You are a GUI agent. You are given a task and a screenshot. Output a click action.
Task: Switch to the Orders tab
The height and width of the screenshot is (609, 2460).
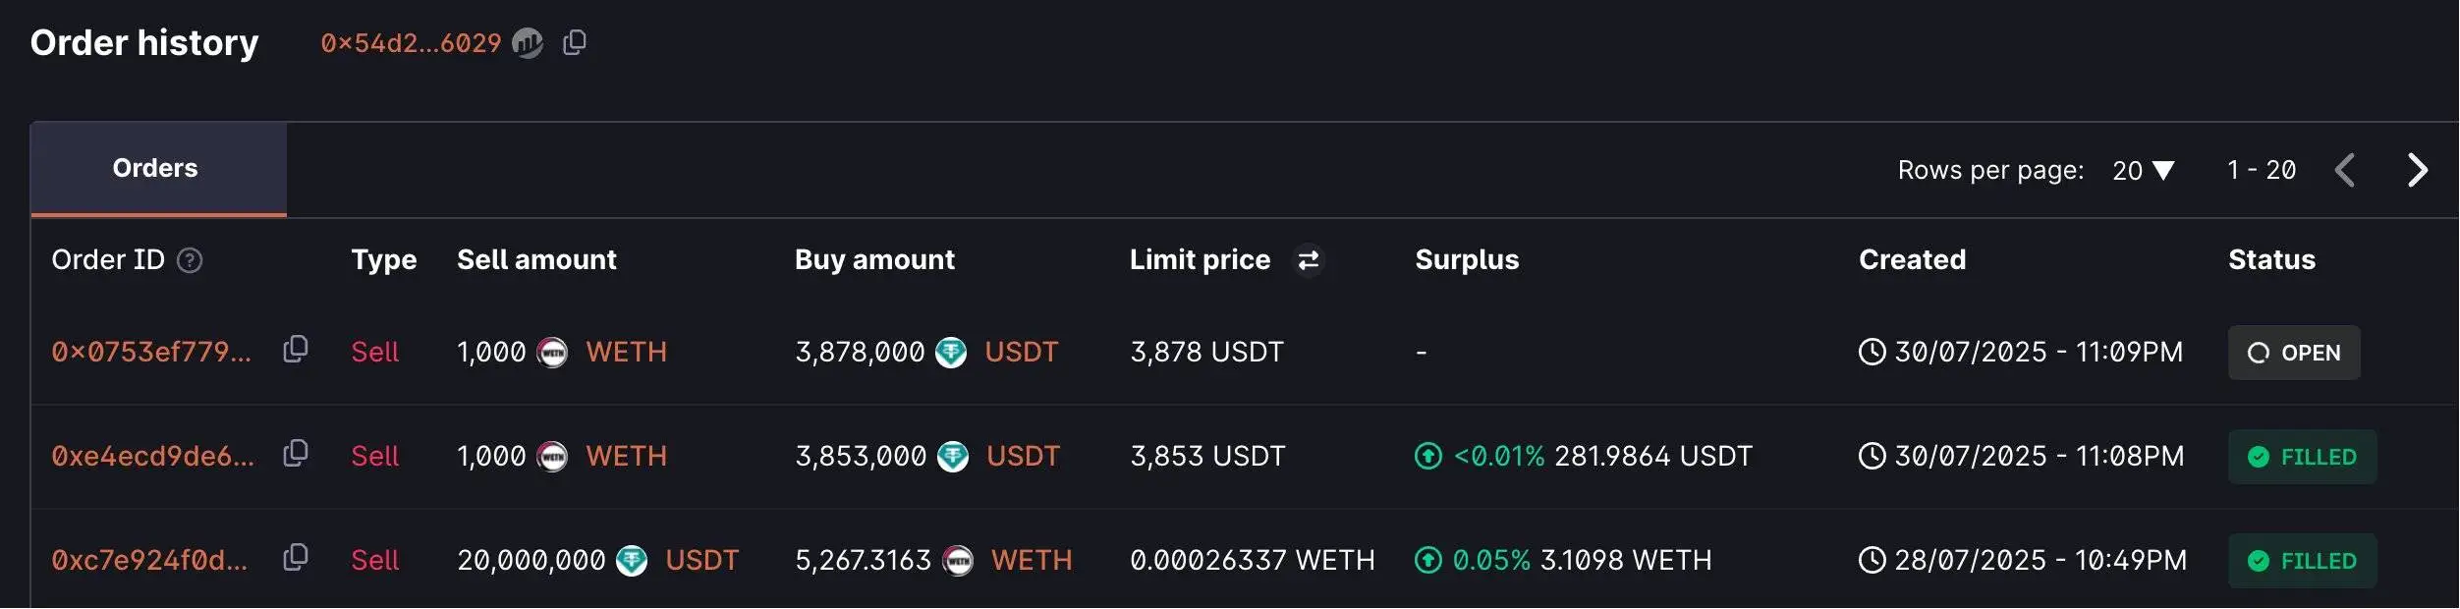(x=155, y=167)
